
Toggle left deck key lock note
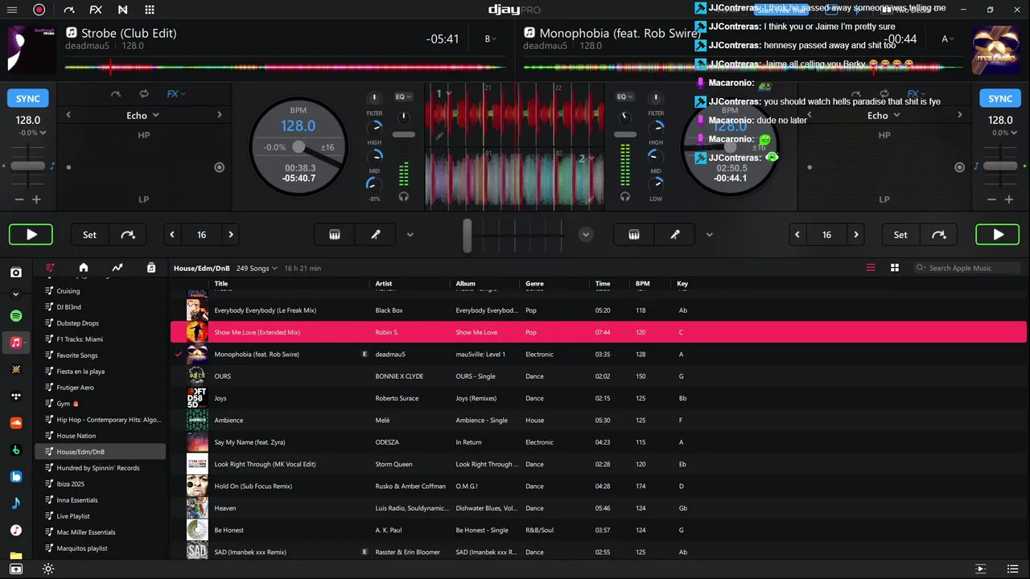click(53, 166)
